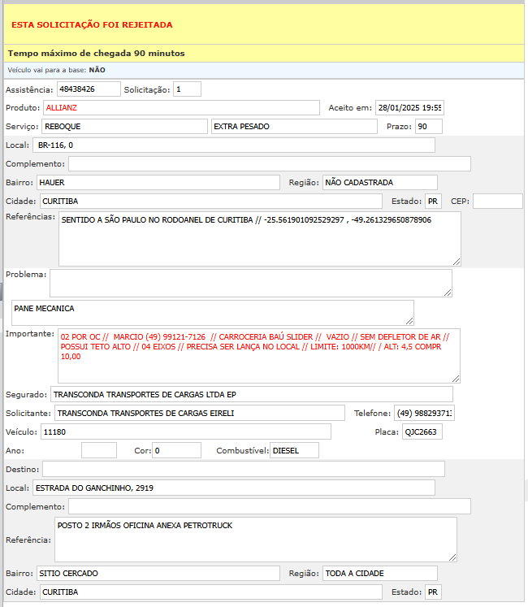Focus the Aceito em date field
Viewport: 528px width, 607px height.
coord(409,107)
